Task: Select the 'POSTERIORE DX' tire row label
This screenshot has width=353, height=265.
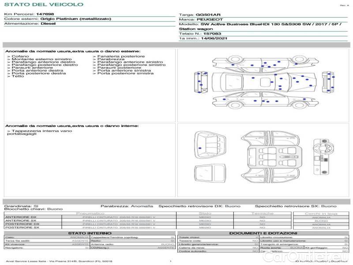Action: pos(23,224)
